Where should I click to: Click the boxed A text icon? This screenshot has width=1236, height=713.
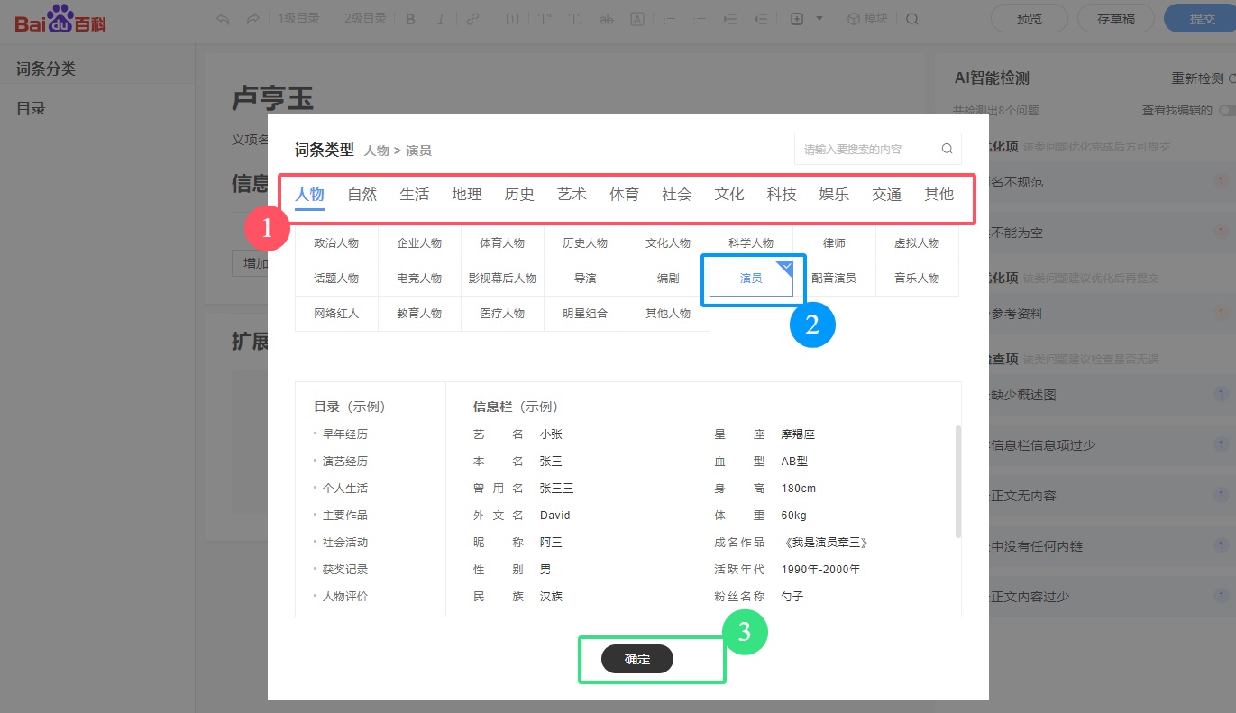637,19
